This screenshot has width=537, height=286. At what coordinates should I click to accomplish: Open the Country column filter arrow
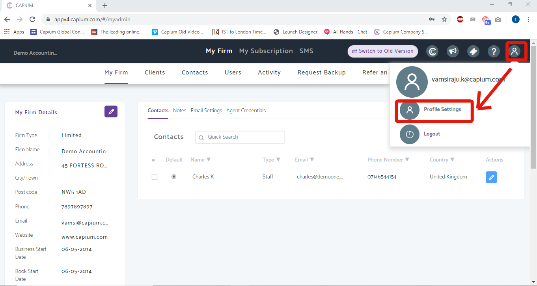click(x=452, y=160)
